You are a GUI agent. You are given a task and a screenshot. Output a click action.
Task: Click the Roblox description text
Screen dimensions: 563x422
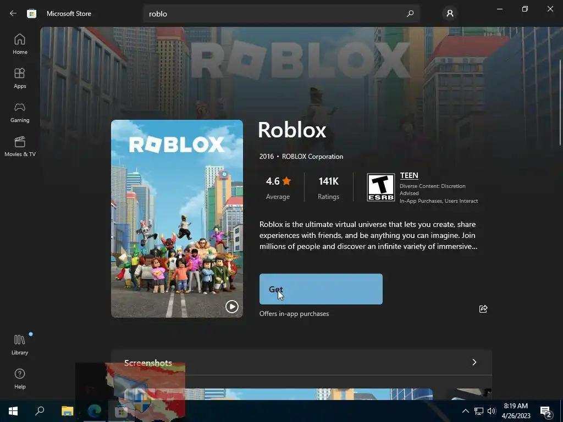pyautogui.click(x=368, y=235)
